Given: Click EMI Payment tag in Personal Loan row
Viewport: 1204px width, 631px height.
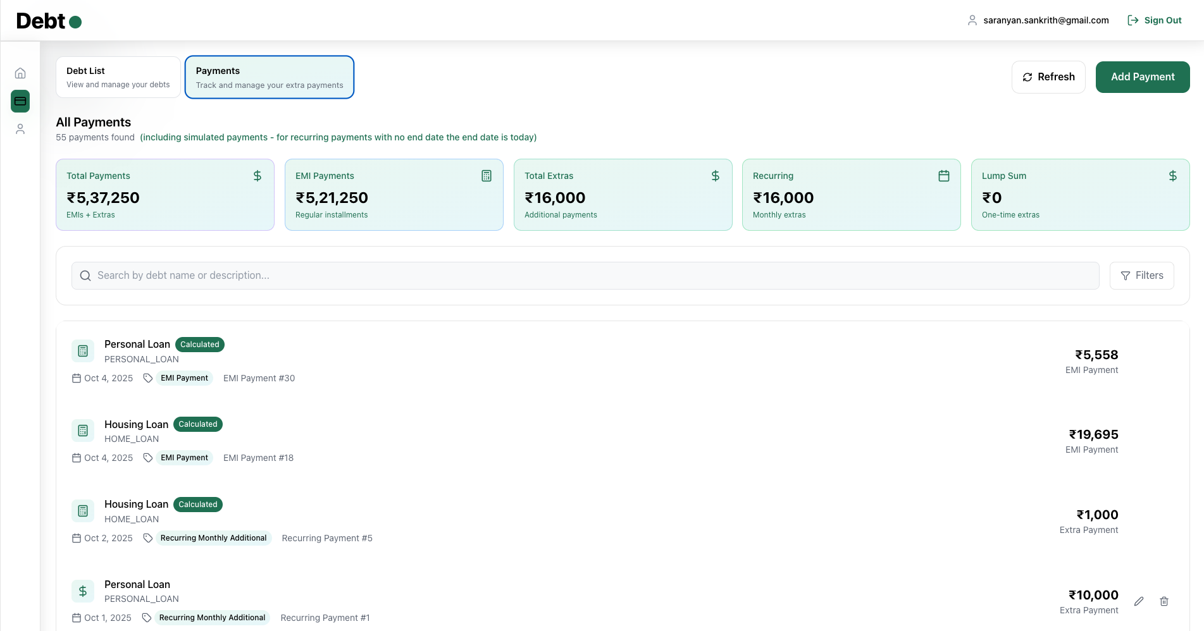Looking at the screenshot, I should [x=184, y=378].
